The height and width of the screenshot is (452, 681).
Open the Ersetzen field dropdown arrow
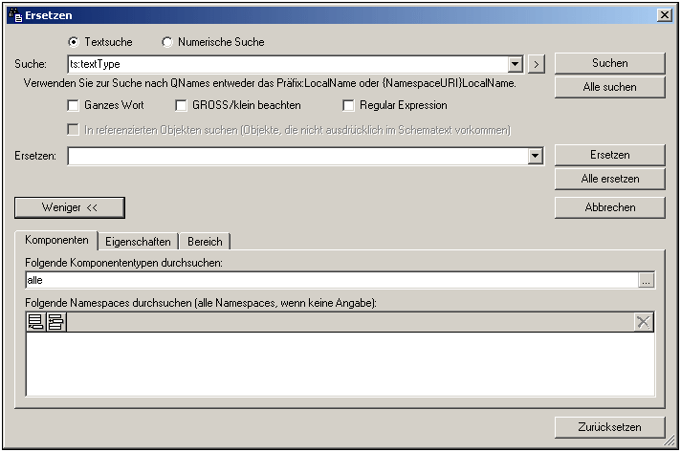(x=535, y=156)
